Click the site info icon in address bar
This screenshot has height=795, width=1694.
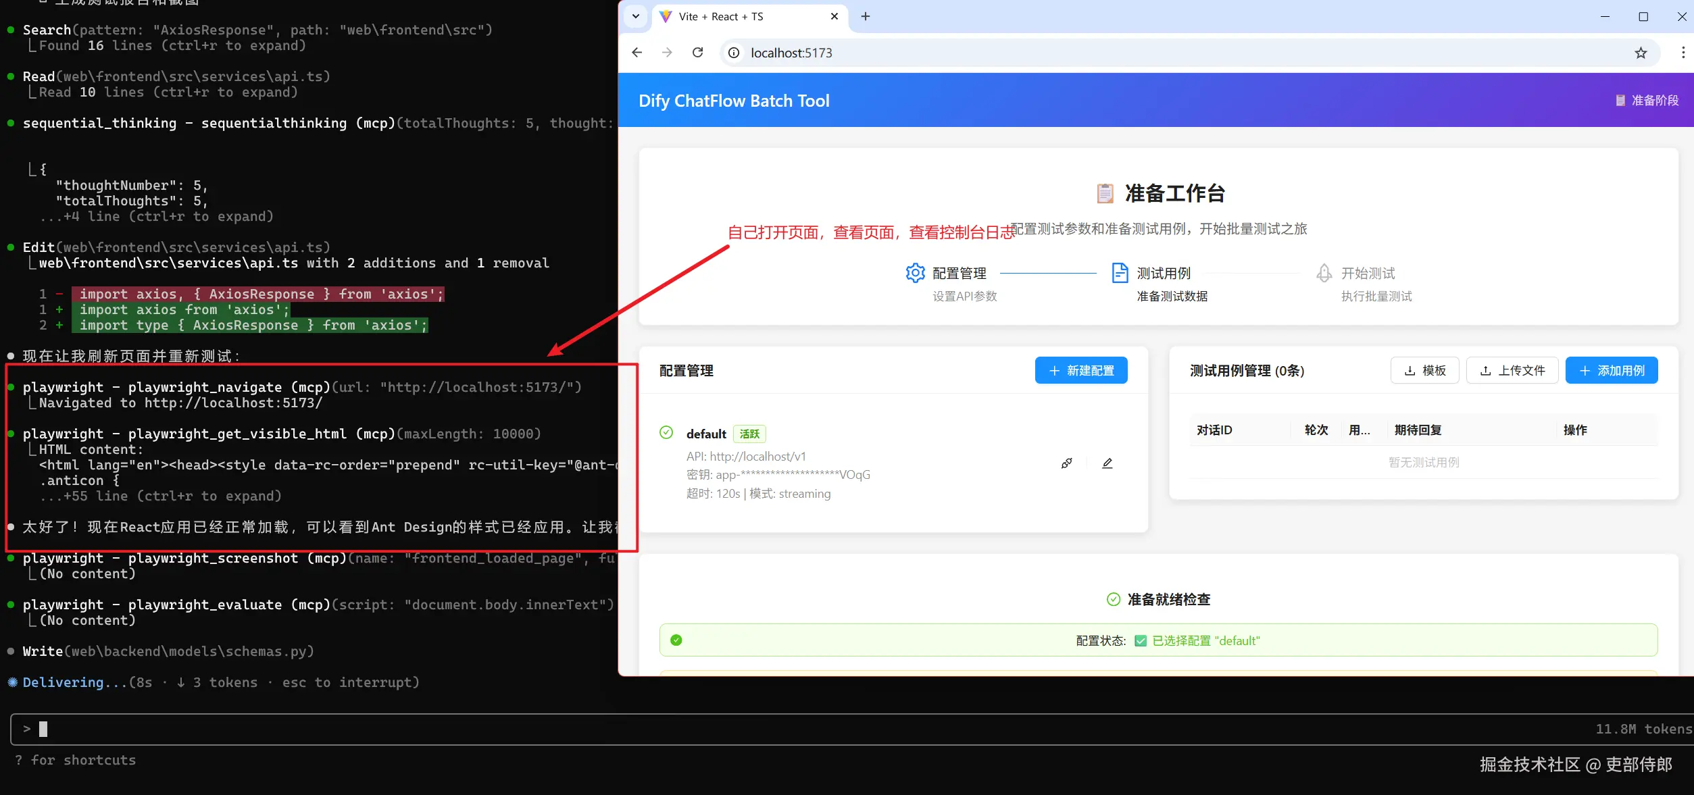pyautogui.click(x=733, y=52)
